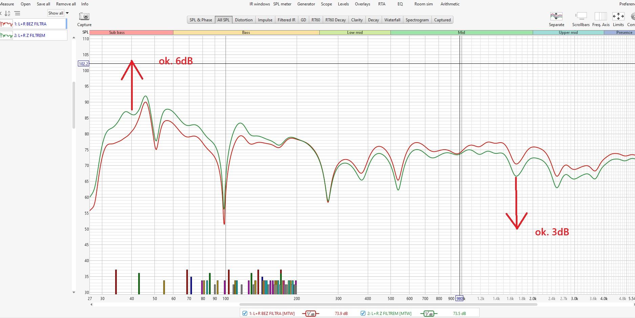Select the L+R Z FILTREM measurement thumbnail
This screenshot has height=318, width=635.
pyautogui.click(x=6, y=35)
